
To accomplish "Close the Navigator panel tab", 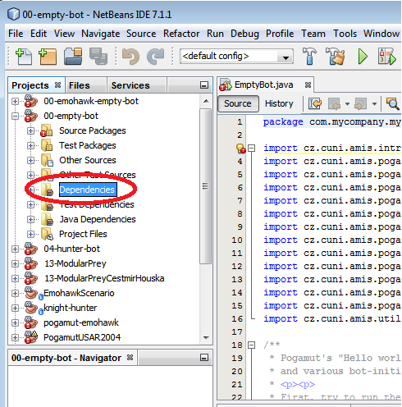I will (130, 358).
